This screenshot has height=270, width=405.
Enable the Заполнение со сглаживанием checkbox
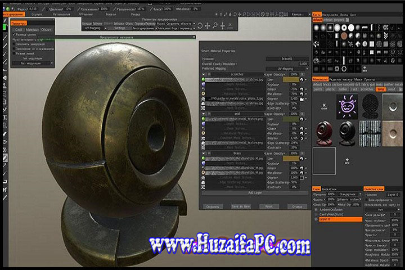pyautogui.click(x=14, y=49)
